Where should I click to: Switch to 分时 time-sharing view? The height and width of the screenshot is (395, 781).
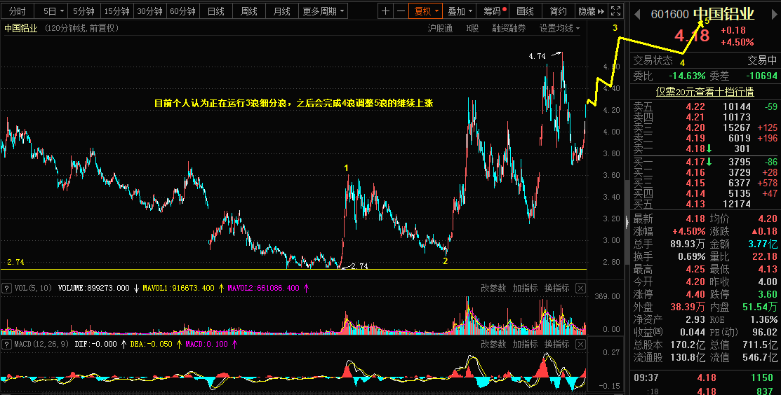17,11
